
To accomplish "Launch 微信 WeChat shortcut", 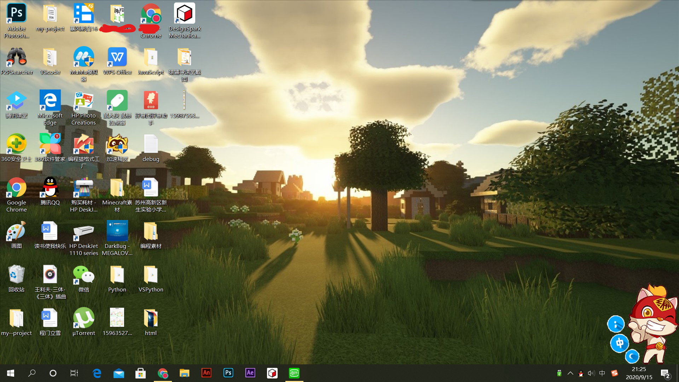I will point(84,278).
